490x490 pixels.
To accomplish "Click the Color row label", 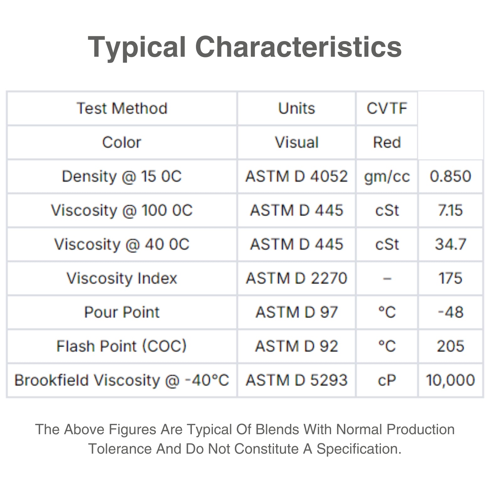I will (x=122, y=142).
